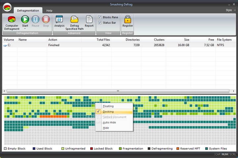Screen dimensions: 238x158
Task: Open the Style dropdown
Action: coord(231,10)
